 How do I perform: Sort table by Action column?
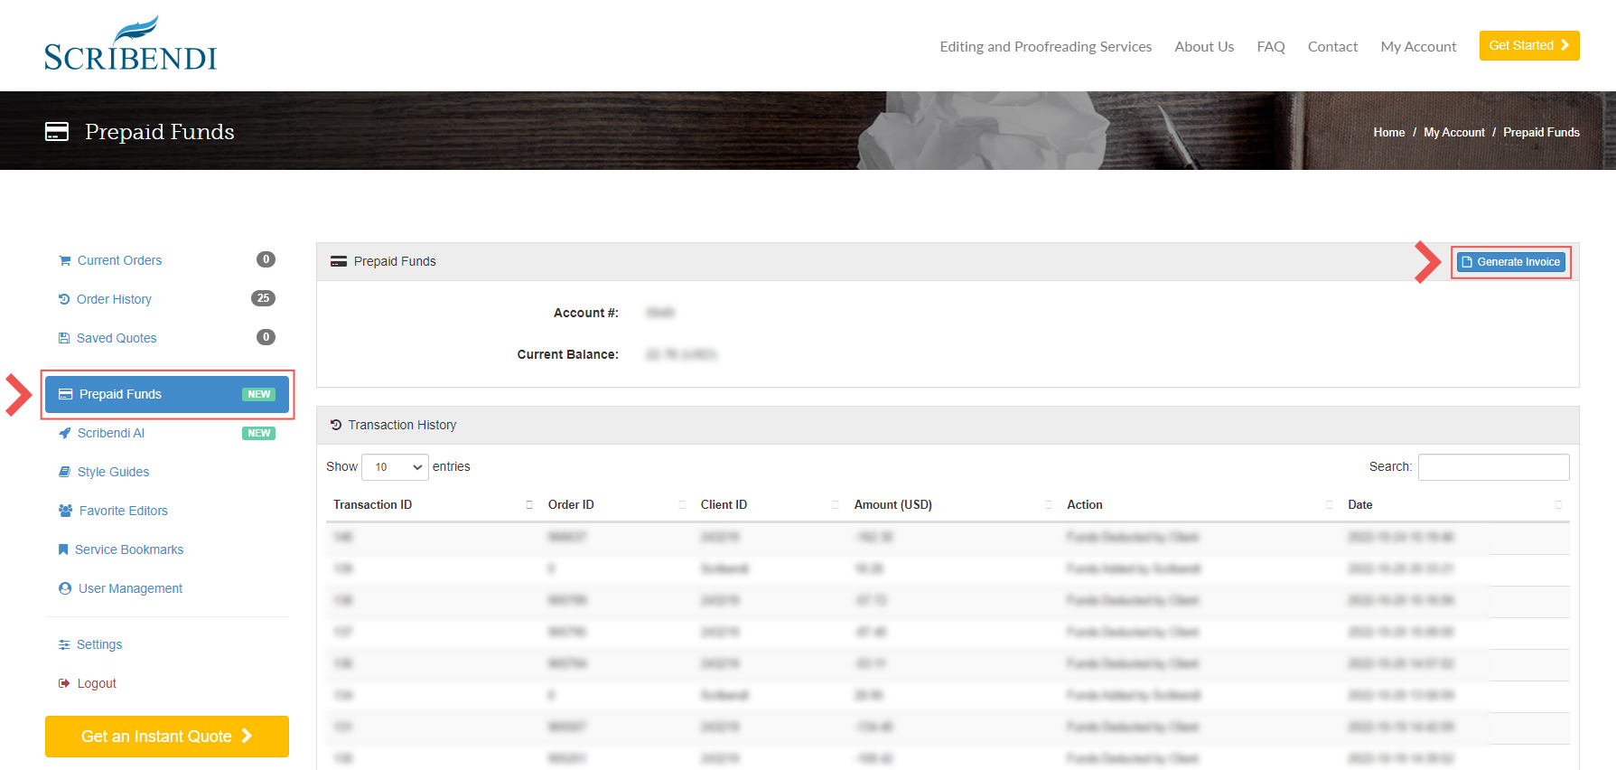point(1200,505)
